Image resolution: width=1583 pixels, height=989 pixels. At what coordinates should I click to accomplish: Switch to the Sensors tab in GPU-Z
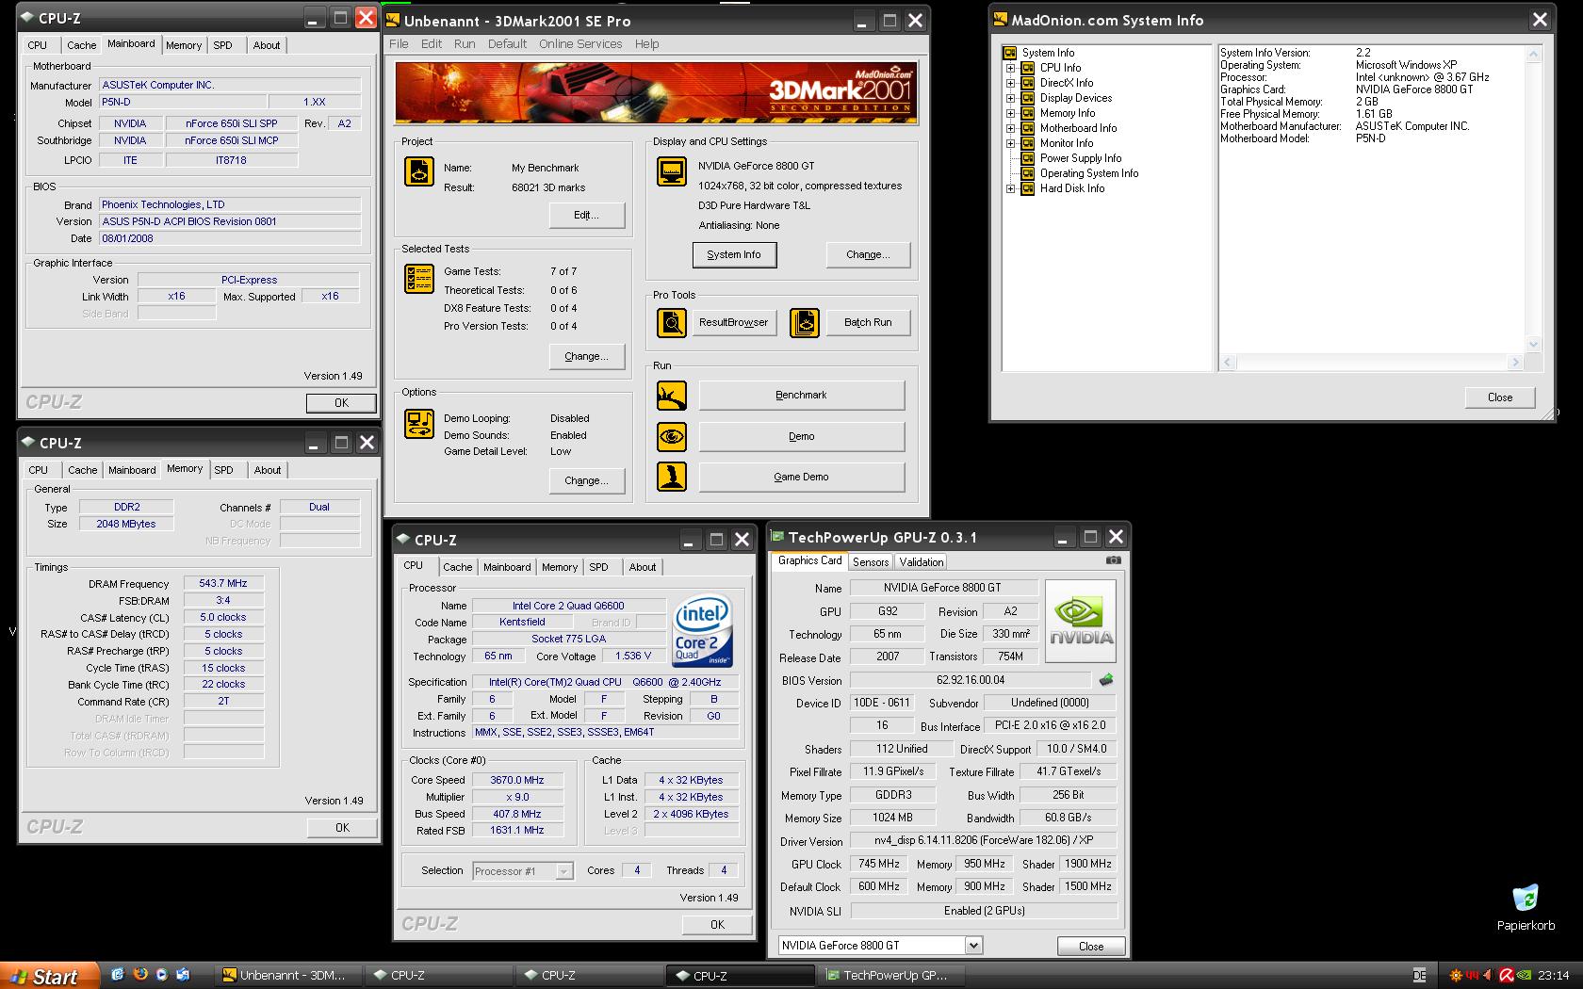pyautogui.click(x=871, y=561)
